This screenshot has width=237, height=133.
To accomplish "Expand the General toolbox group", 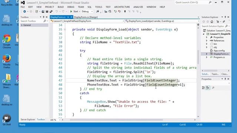I will [22, 25].
